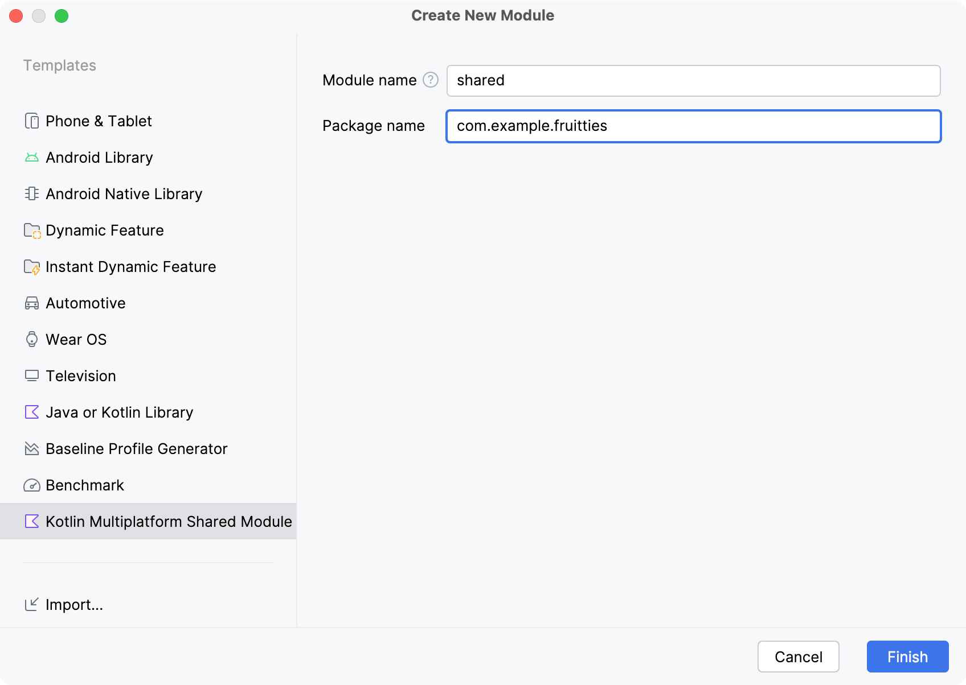Edit the Module name field
Viewport: 966px width, 685px height.
pos(693,80)
